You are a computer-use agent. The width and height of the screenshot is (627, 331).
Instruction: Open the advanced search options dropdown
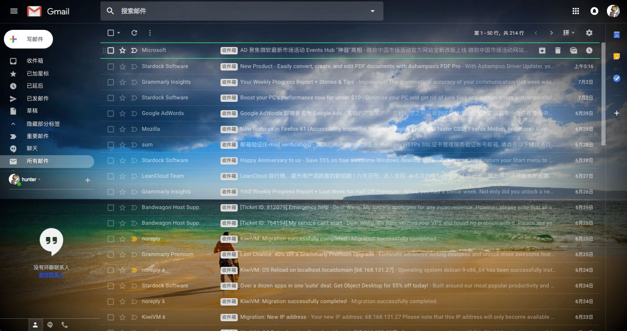click(x=372, y=11)
